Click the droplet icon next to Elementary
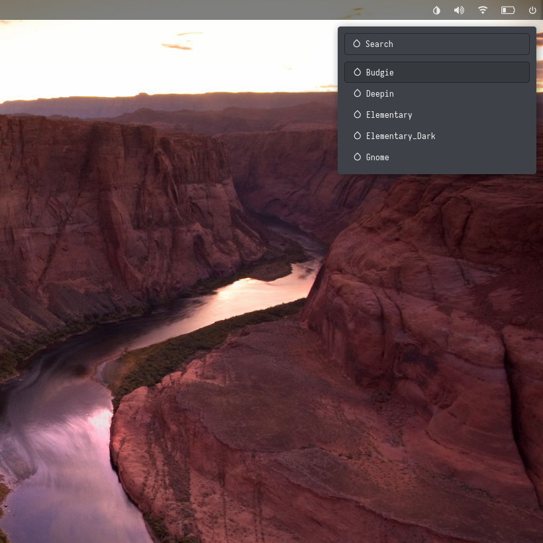This screenshot has width=543, height=543. tap(357, 115)
